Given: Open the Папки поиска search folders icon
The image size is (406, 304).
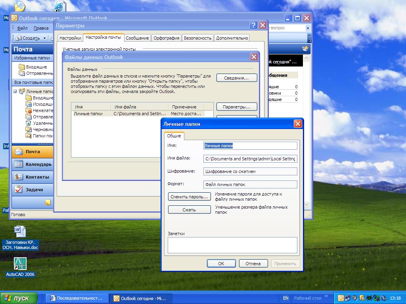Looking at the screenshot, I should coord(29,136).
